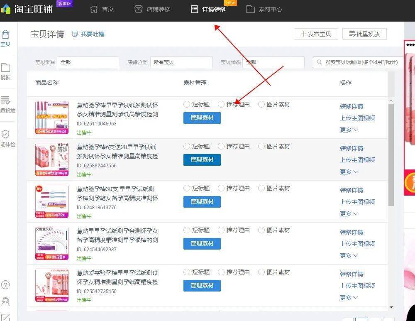The width and height of the screenshot is (415, 321).
Task: Open the 店铺分类 所有宝贝 dropdown
Action: 181,62
